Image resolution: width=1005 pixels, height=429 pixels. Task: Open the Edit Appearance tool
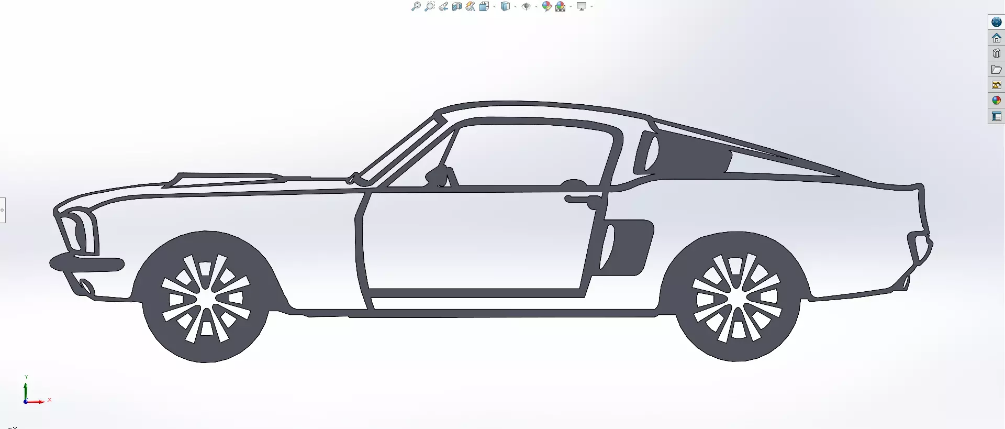pos(547,6)
